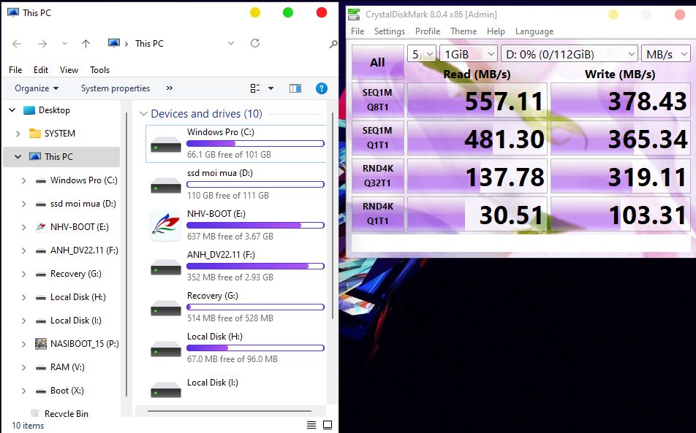Click the Help question mark icon
This screenshot has width=696, height=433.
(321, 88)
